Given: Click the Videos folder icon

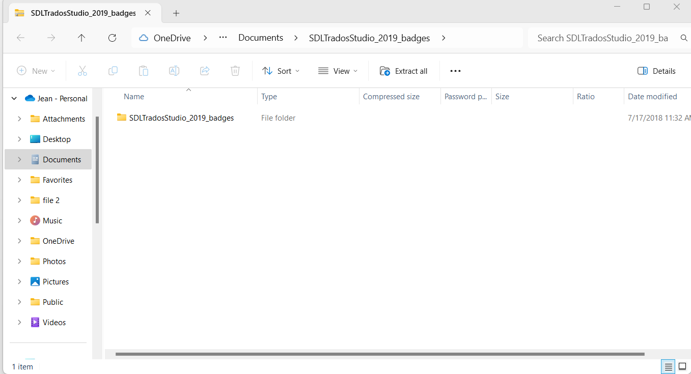Looking at the screenshot, I should [35, 322].
